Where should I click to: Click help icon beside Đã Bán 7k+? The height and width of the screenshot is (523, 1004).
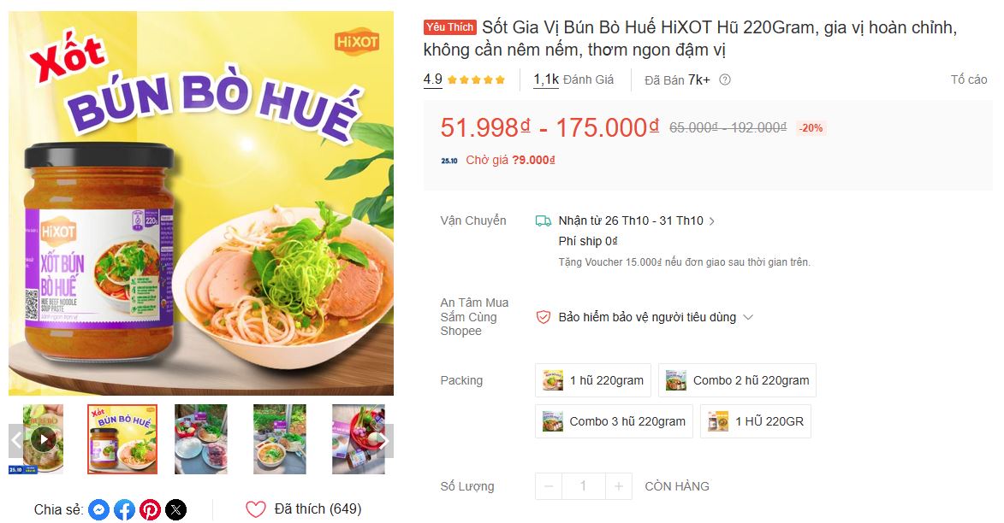pyautogui.click(x=725, y=80)
